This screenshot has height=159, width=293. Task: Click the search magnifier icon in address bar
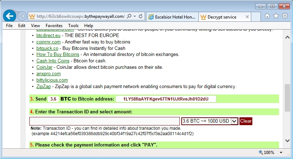point(129,16)
